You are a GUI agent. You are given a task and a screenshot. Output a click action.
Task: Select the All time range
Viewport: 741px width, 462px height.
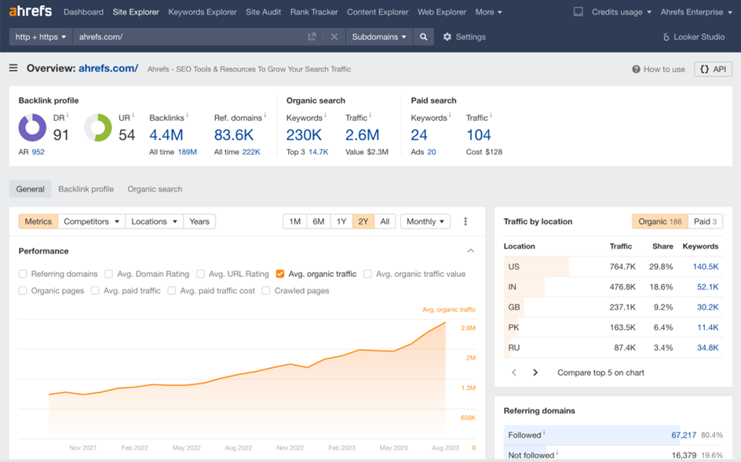pyautogui.click(x=385, y=221)
